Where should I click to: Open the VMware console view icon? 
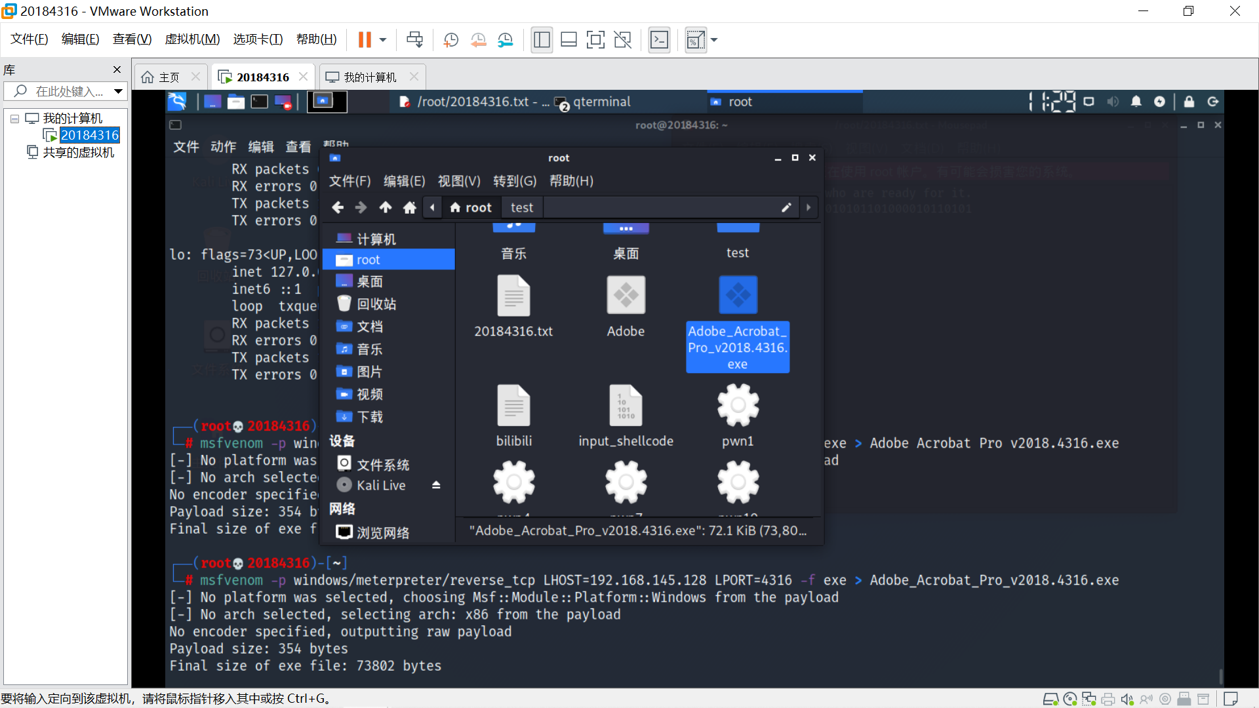tap(659, 40)
